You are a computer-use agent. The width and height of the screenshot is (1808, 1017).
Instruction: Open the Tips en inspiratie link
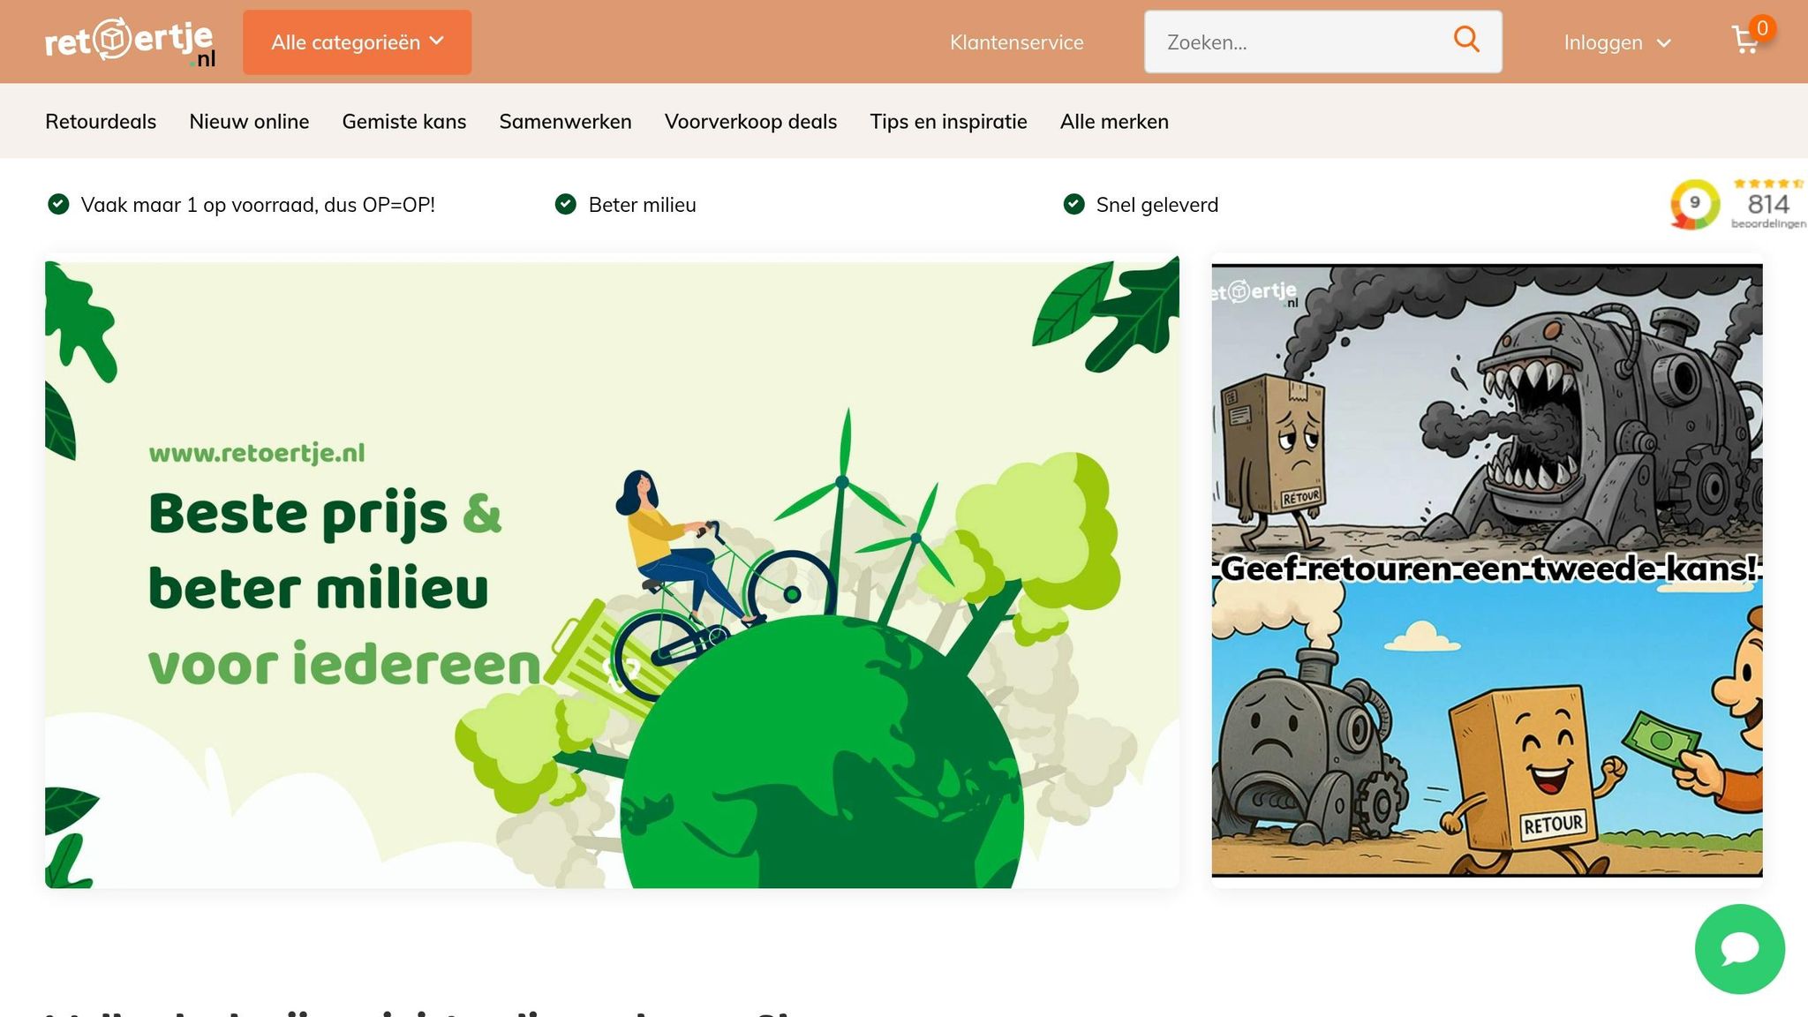(x=948, y=122)
